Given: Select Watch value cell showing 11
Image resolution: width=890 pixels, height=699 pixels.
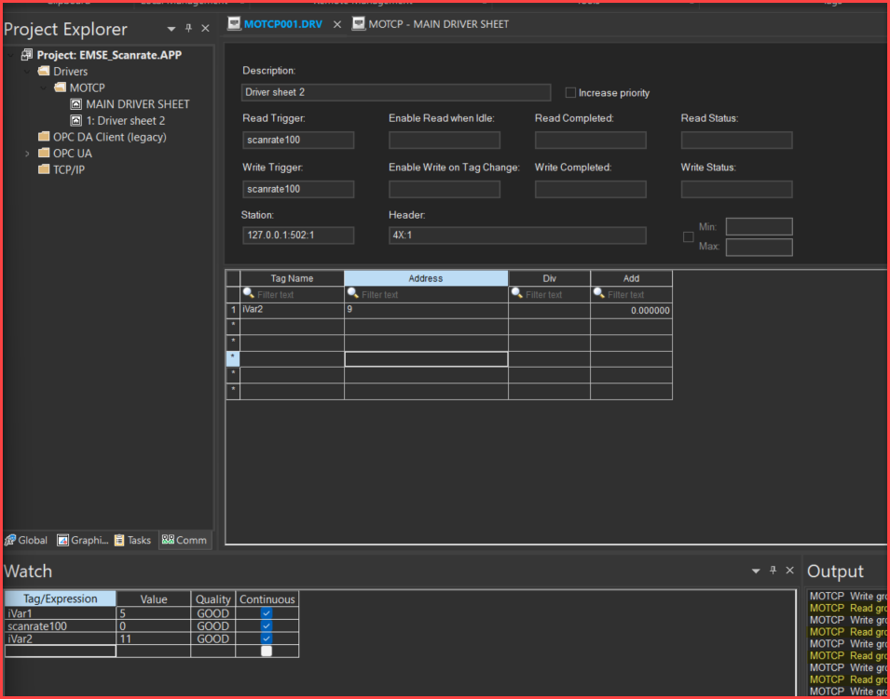Looking at the screenshot, I should coord(153,639).
